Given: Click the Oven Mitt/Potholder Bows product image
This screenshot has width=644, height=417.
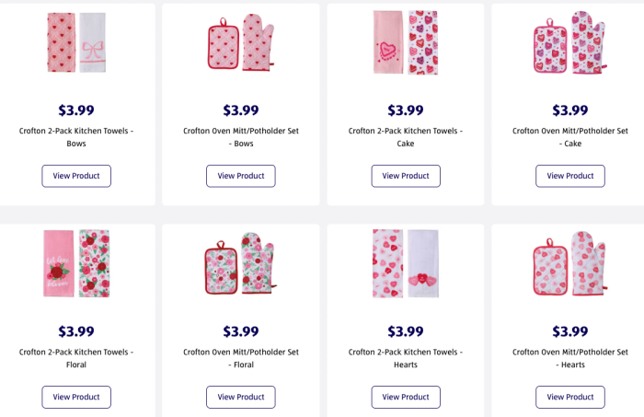Looking at the screenshot, I should 241,43.
